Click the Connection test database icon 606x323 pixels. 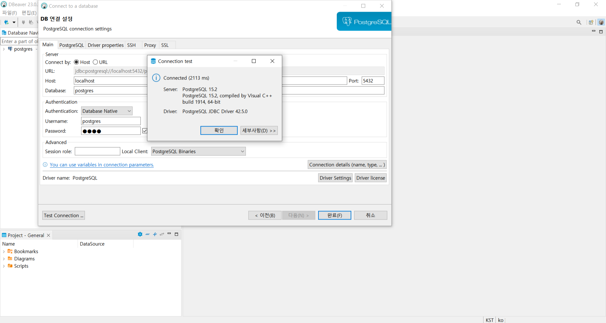pos(153,61)
